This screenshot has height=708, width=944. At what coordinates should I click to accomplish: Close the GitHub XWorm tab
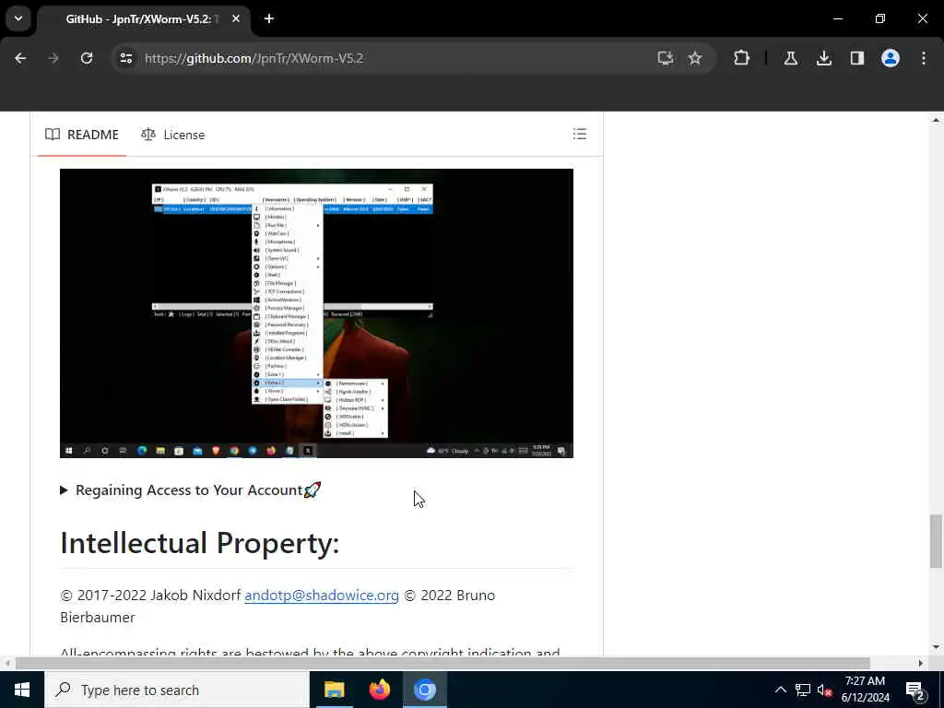(x=236, y=18)
